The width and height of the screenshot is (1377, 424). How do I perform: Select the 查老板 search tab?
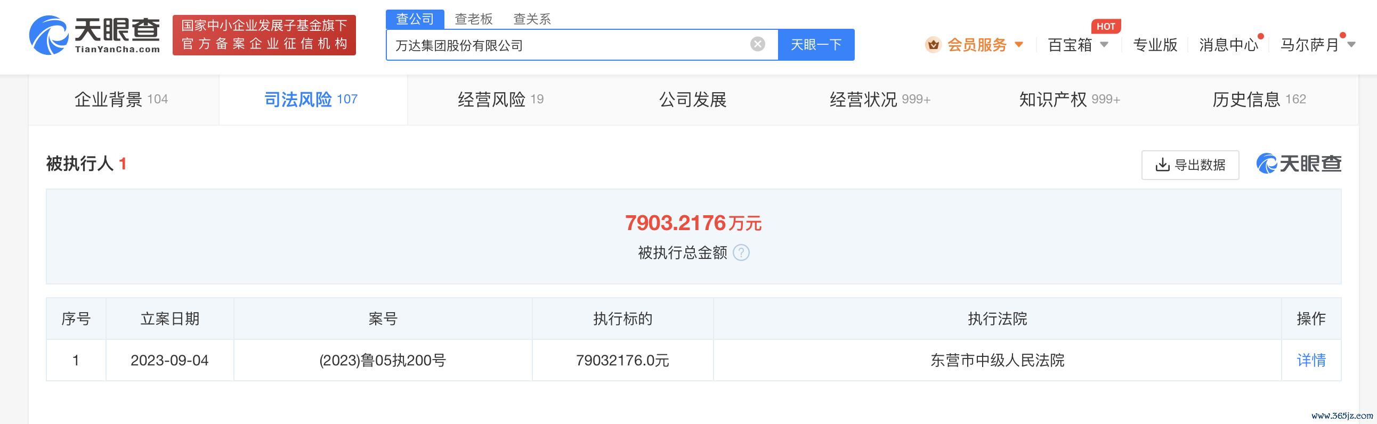coord(474,19)
